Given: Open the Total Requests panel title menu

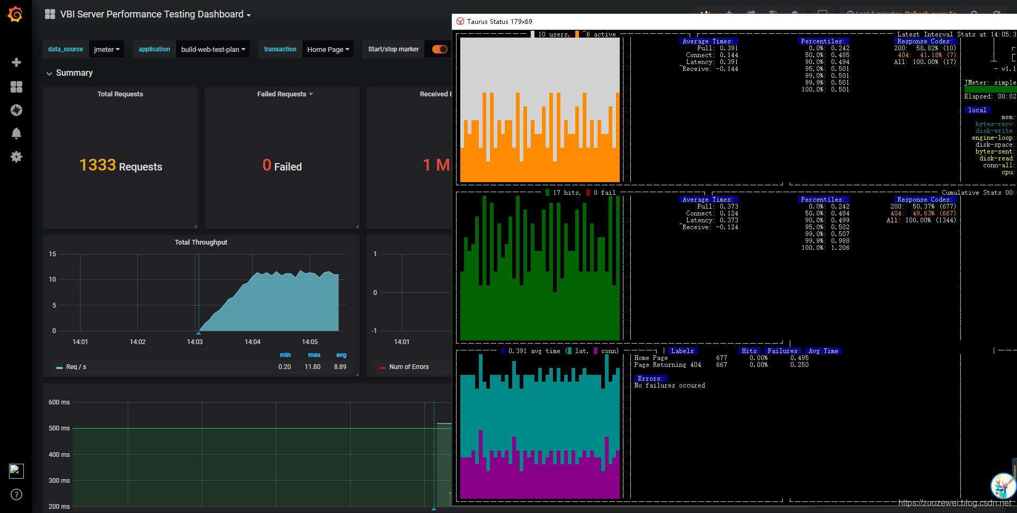Looking at the screenshot, I should click(120, 94).
